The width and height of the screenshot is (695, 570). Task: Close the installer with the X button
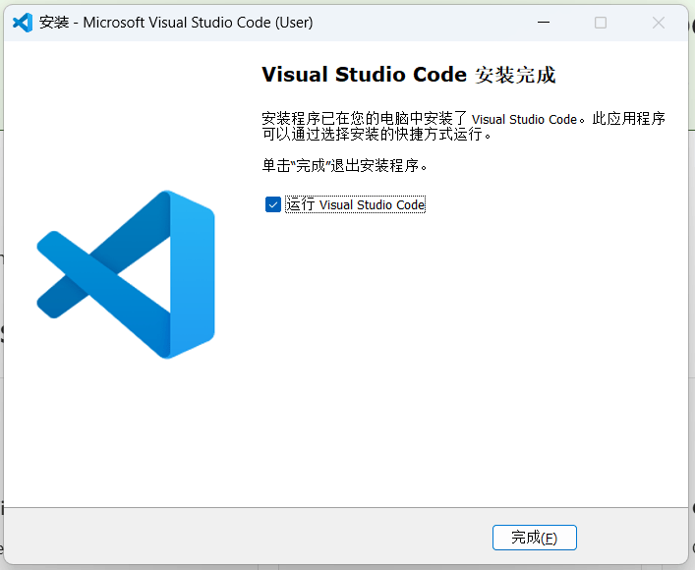[x=657, y=22]
